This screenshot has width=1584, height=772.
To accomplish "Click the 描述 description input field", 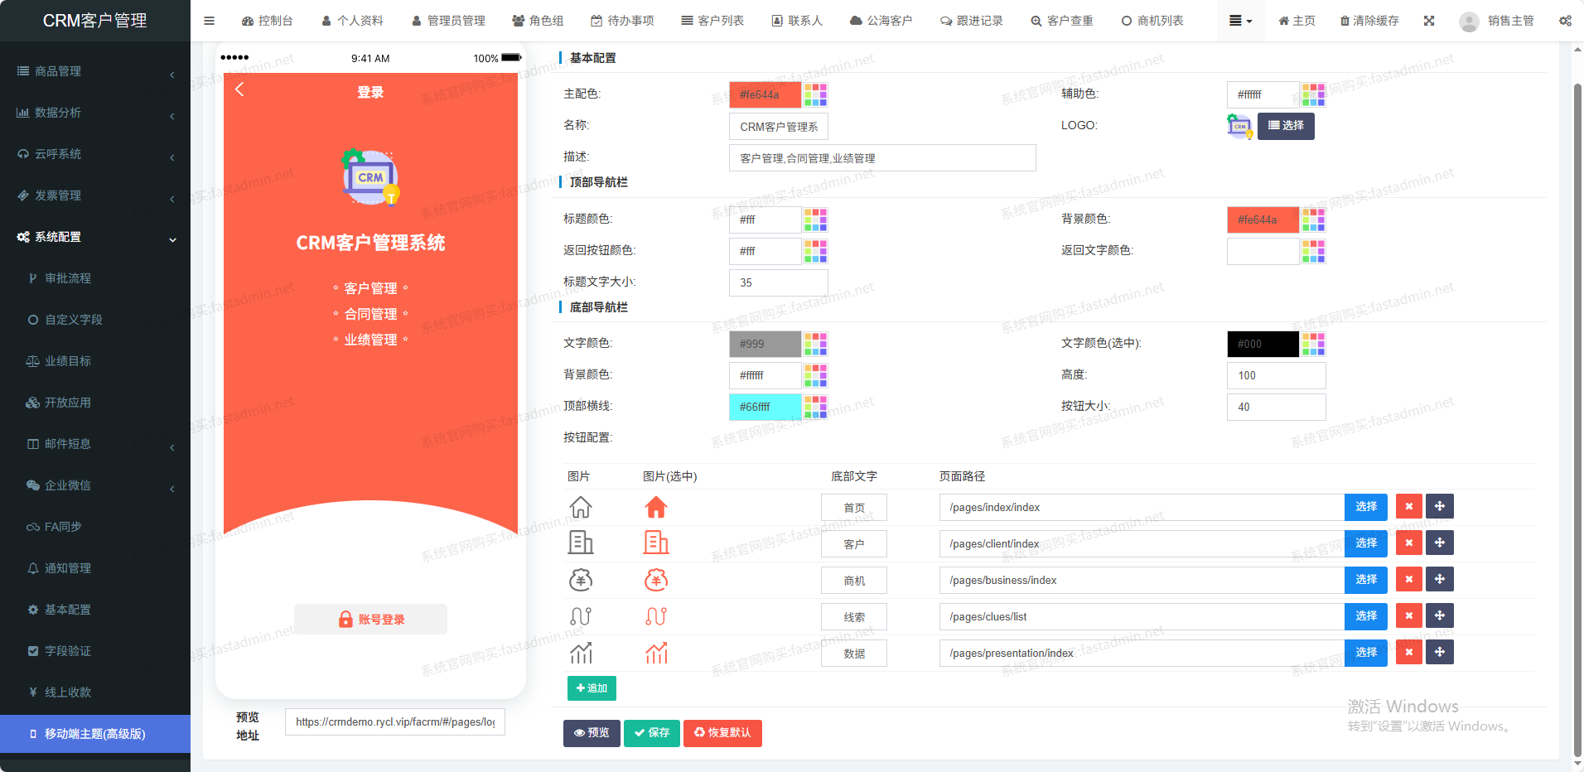I will (x=882, y=158).
